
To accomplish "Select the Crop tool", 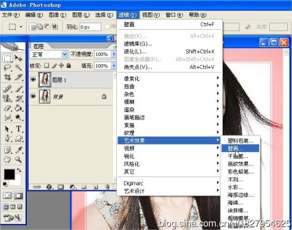I will pos(8,77).
